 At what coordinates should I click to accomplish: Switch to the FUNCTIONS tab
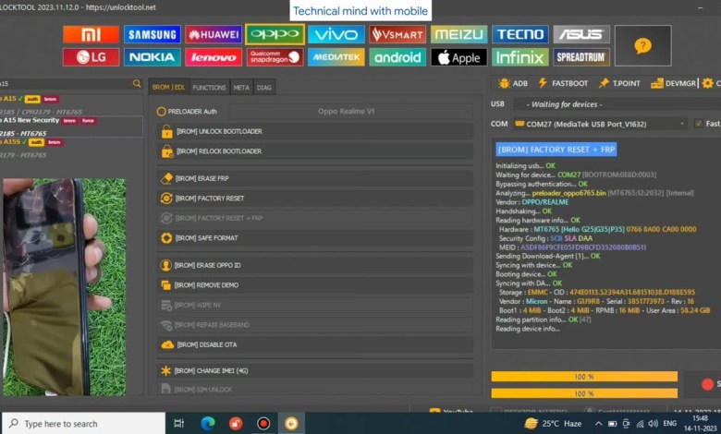[209, 87]
